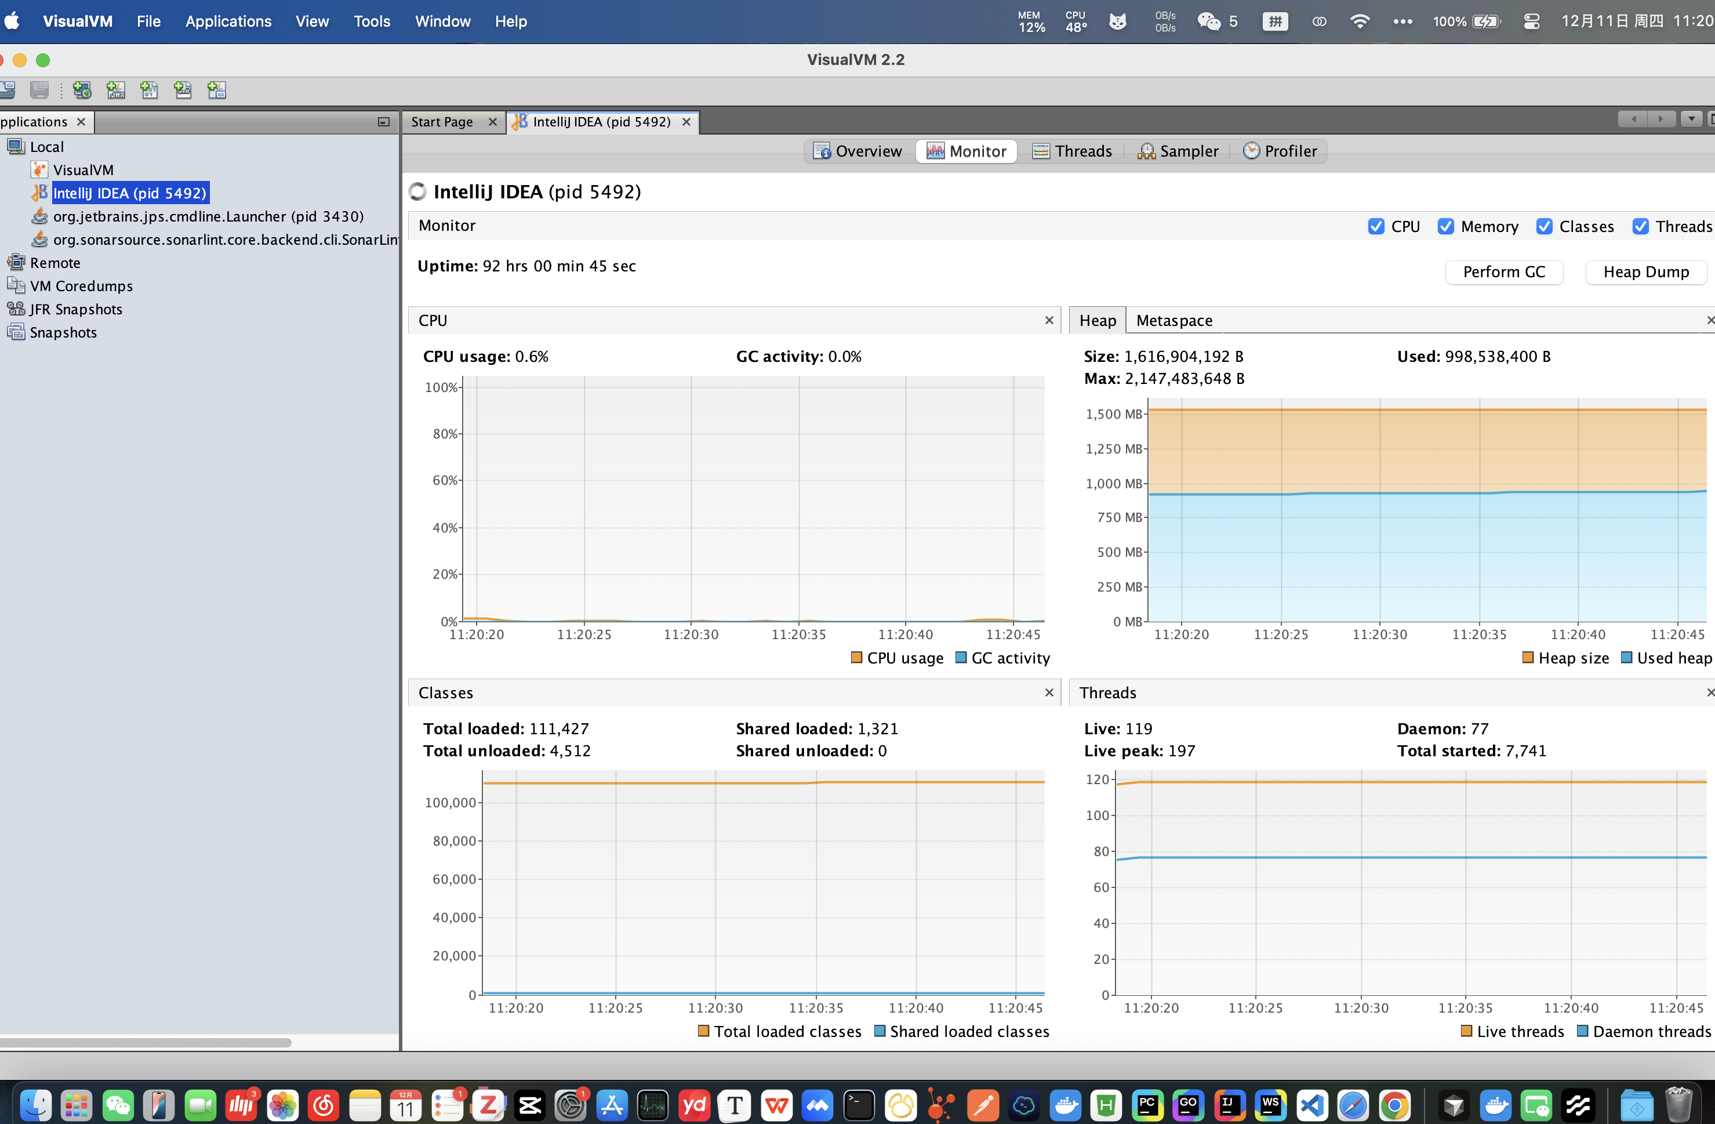The height and width of the screenshot is (1124, 1715).
Task: Open WeChat status icon in menu bar
Action: [x=1208, y=21]
